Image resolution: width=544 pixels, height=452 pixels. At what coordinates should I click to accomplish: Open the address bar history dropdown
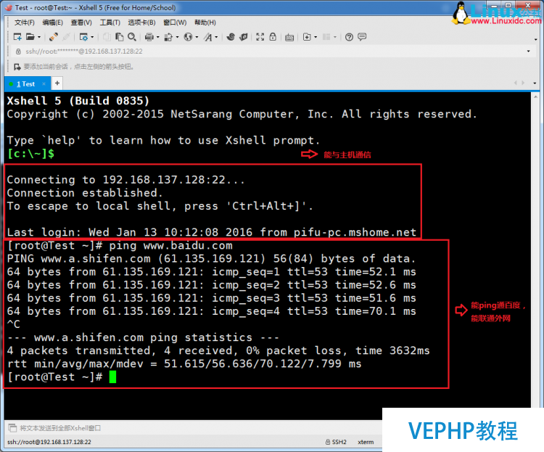coord(528,52)
